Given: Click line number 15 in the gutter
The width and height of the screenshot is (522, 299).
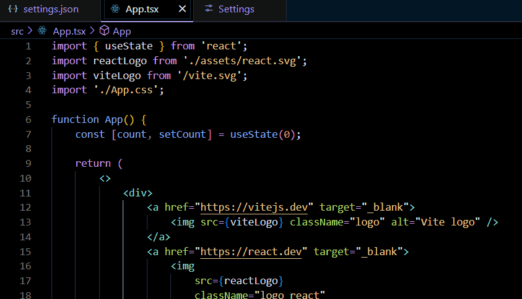Looking at the screenshot, I should 25,252.
